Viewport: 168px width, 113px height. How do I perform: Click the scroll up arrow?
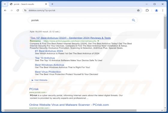pos(165,15)
